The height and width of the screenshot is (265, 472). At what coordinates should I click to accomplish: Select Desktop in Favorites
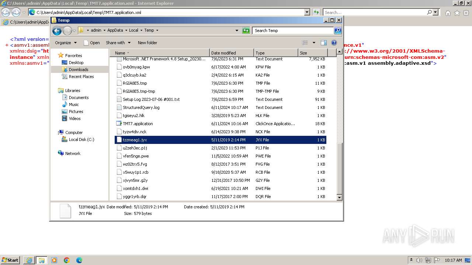point(76,63)
